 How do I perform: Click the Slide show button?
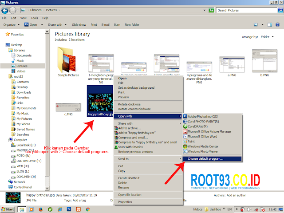(x=79, y=25)
